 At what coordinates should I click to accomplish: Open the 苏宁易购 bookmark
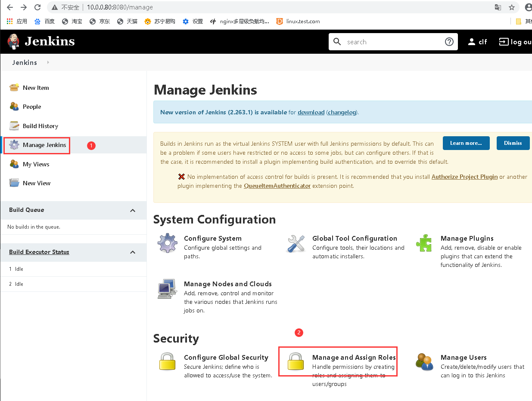click(x=160, y=21)
